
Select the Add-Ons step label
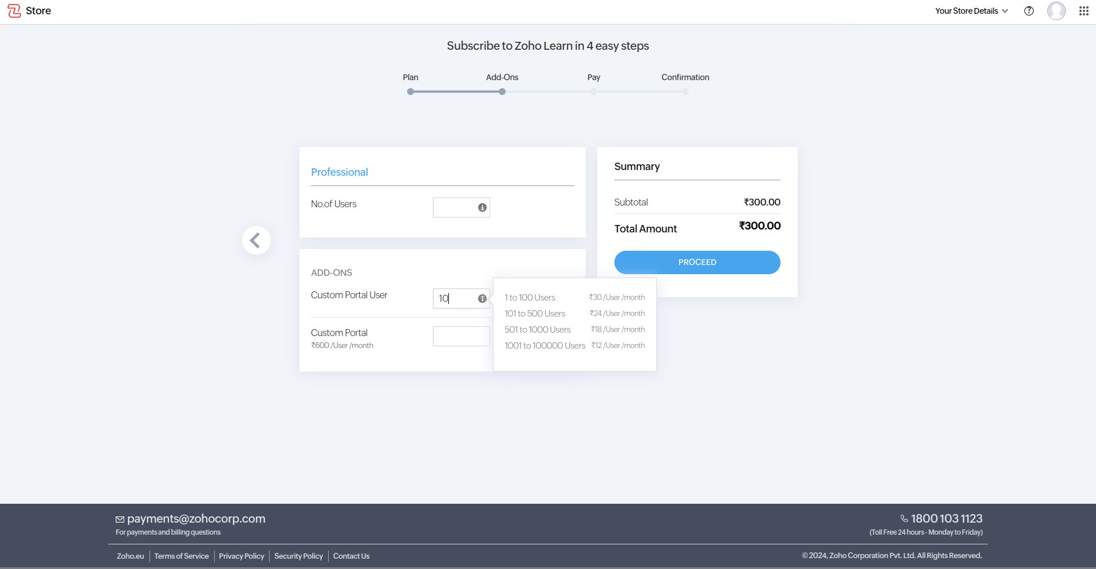[x=502, y=77]
